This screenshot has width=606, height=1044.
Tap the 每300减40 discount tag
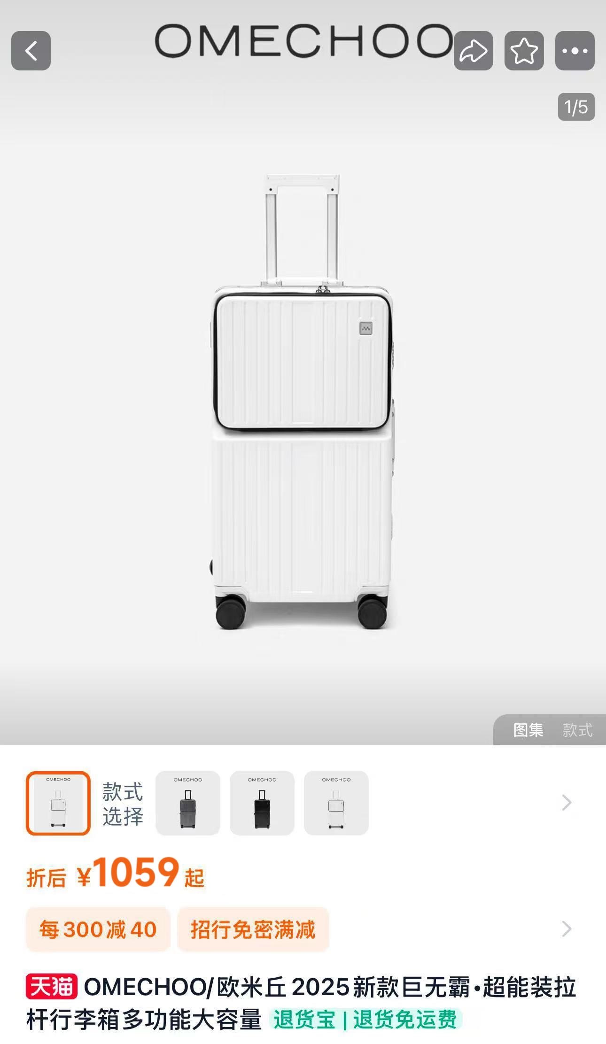click(98, 929)
